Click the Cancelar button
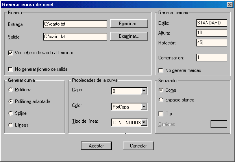Image resolution: width=235 pixels, height=162 pixels. point(138,146)
